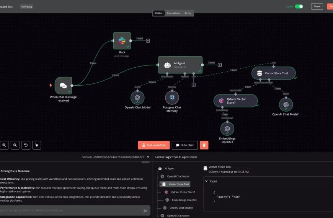
Task: Open the Tests tab
Action: 188,13
